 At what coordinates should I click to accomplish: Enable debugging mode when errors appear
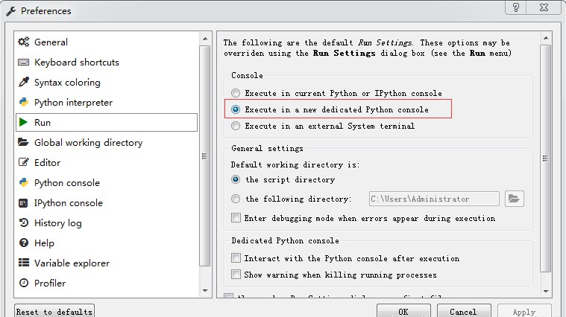coord(236,219)
